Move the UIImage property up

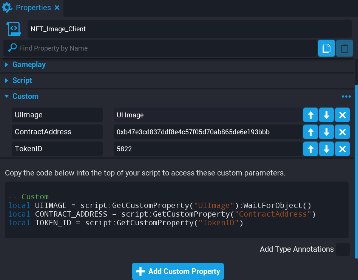[x=310, y=115]
